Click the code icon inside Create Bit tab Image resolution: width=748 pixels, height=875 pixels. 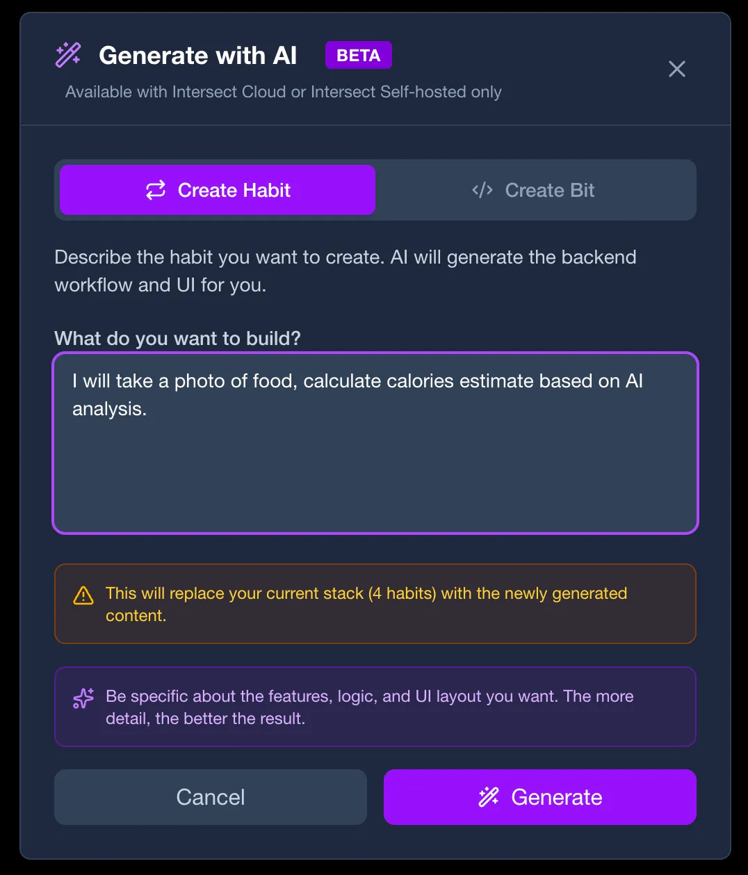click(482, 190)
